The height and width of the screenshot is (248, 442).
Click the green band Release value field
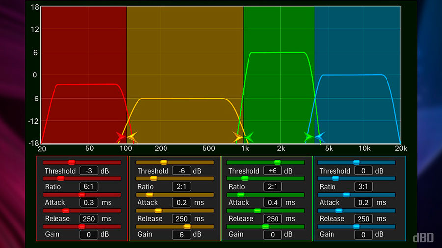click(273, 219)
